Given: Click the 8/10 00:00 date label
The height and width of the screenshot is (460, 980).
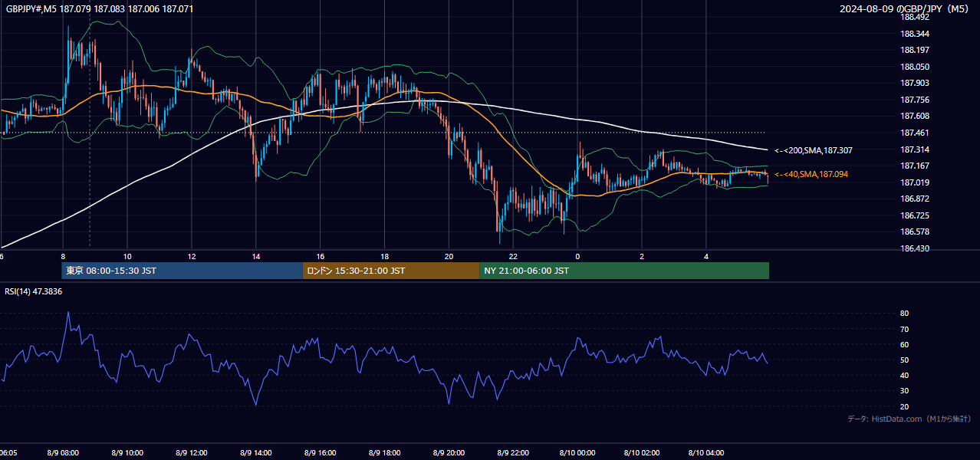Looking at the screenshot, I should tap(577, 453).
